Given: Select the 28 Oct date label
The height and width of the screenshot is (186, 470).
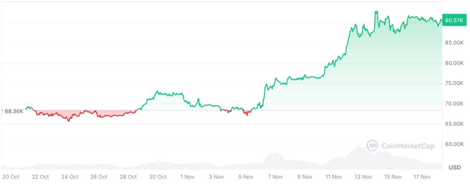Looking at the screenshot, I should point(128,177).
